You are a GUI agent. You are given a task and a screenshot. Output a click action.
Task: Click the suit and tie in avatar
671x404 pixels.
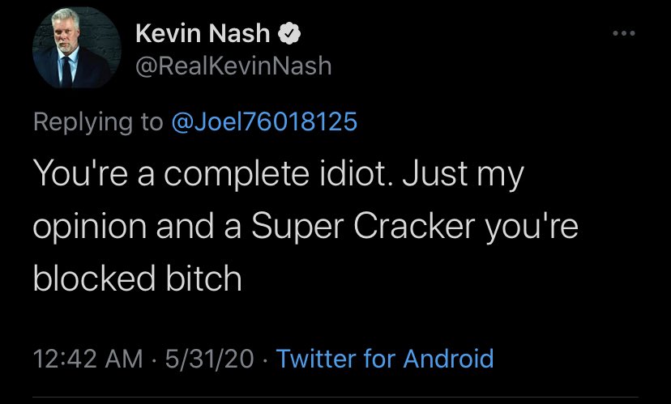pyautogui.click(x=69, y=68)
